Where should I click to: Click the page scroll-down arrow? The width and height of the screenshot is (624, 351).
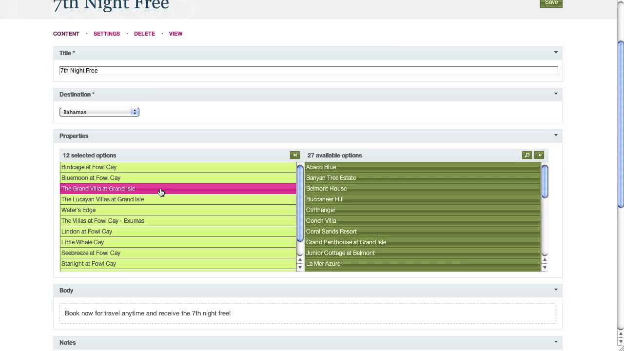click(621, 342)
